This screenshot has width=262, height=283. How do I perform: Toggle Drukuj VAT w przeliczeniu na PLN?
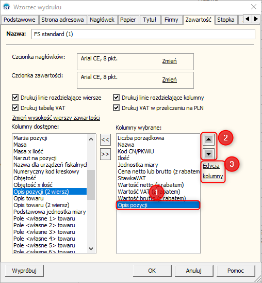[x=116, y=108]
